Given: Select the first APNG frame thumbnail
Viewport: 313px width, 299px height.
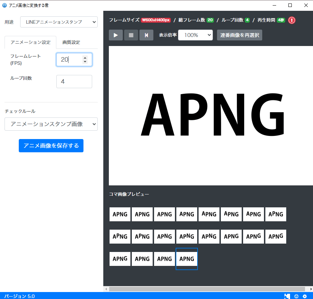Looking at the screenshot, I should 120,214.
